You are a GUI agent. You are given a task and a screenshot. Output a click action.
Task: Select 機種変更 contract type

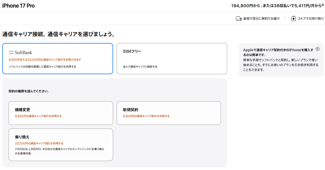[x=61, y=113]
